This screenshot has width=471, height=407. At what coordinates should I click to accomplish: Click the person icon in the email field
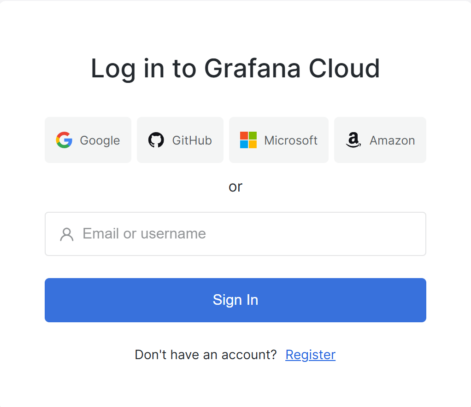click(x=66, y=234)
